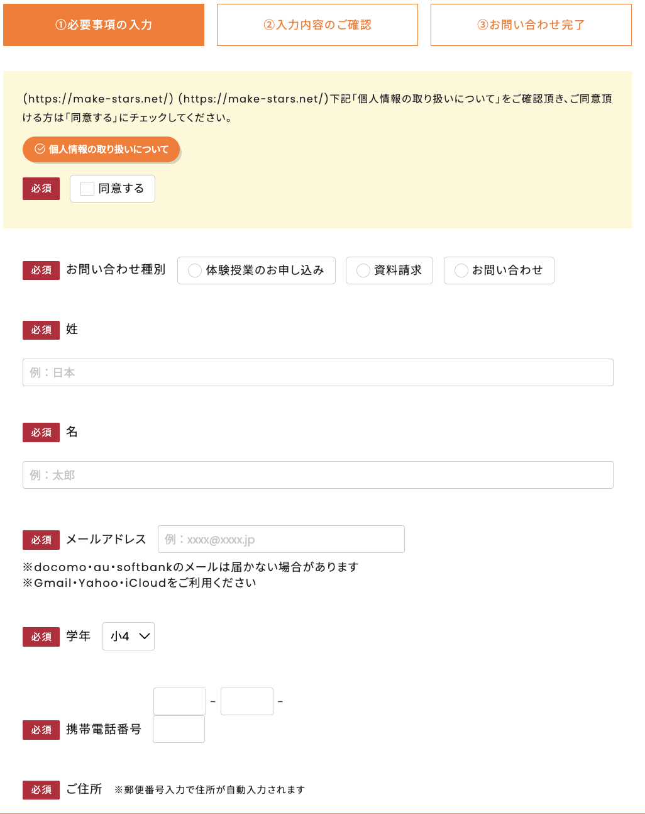Check the 同意する checkbox
This screenshot has width=645, height=814.
click(88, 189)
